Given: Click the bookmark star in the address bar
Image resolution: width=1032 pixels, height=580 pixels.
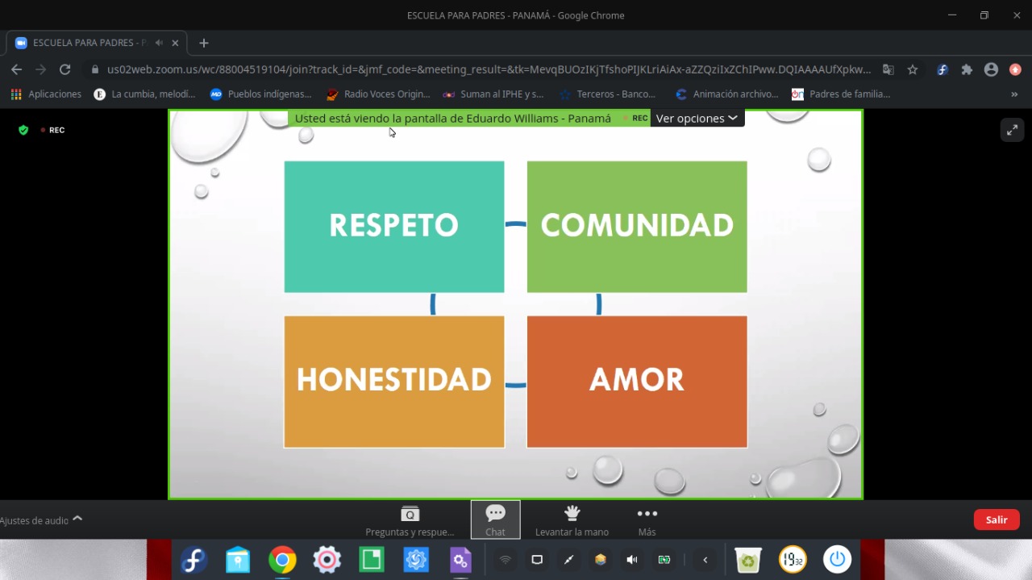Looking at the screenshot, I should coord(912,69).
